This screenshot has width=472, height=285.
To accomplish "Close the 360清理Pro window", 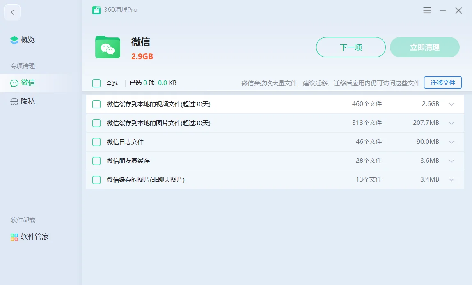I will pyautogui.click(x=458, y=11).
